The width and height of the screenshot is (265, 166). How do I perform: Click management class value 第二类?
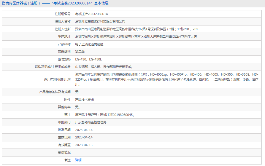pyautogui.click(x=80, y=52)
